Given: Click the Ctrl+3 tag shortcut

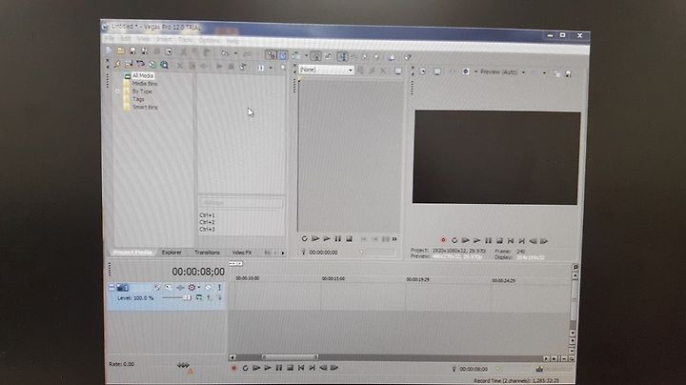Looking at the screenshot, I should click(207, 230).
